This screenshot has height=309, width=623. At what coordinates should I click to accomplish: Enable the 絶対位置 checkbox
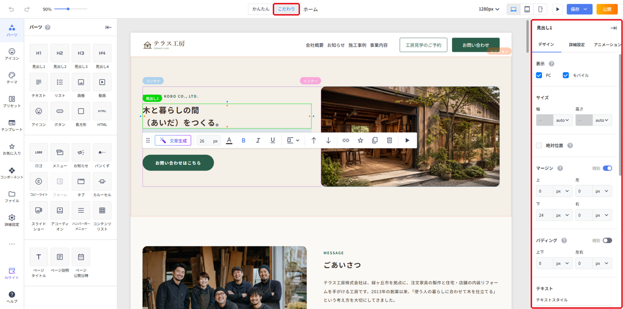click(x=539, y=146)
